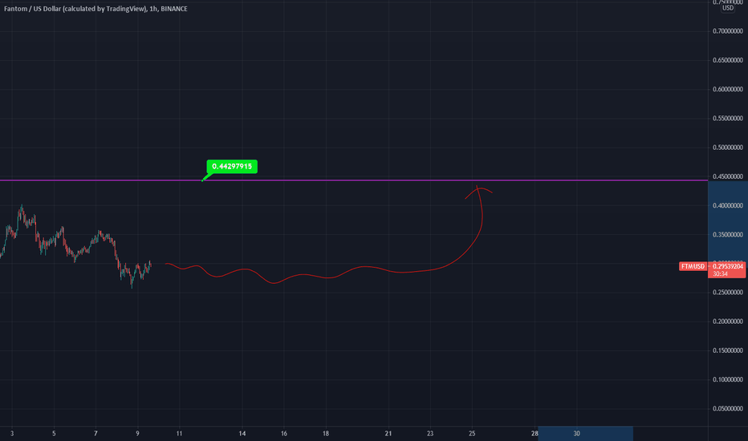Click date 11 on the time axis
Image resolution: width=748 pixels, height=441 pixels.
pyautogui.click(x=179, y=433)
